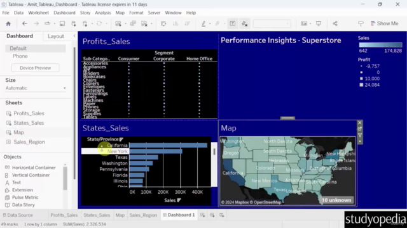Switch to the Layout tab
Viewport: 407px width, 228px height.
coord(56,36)
